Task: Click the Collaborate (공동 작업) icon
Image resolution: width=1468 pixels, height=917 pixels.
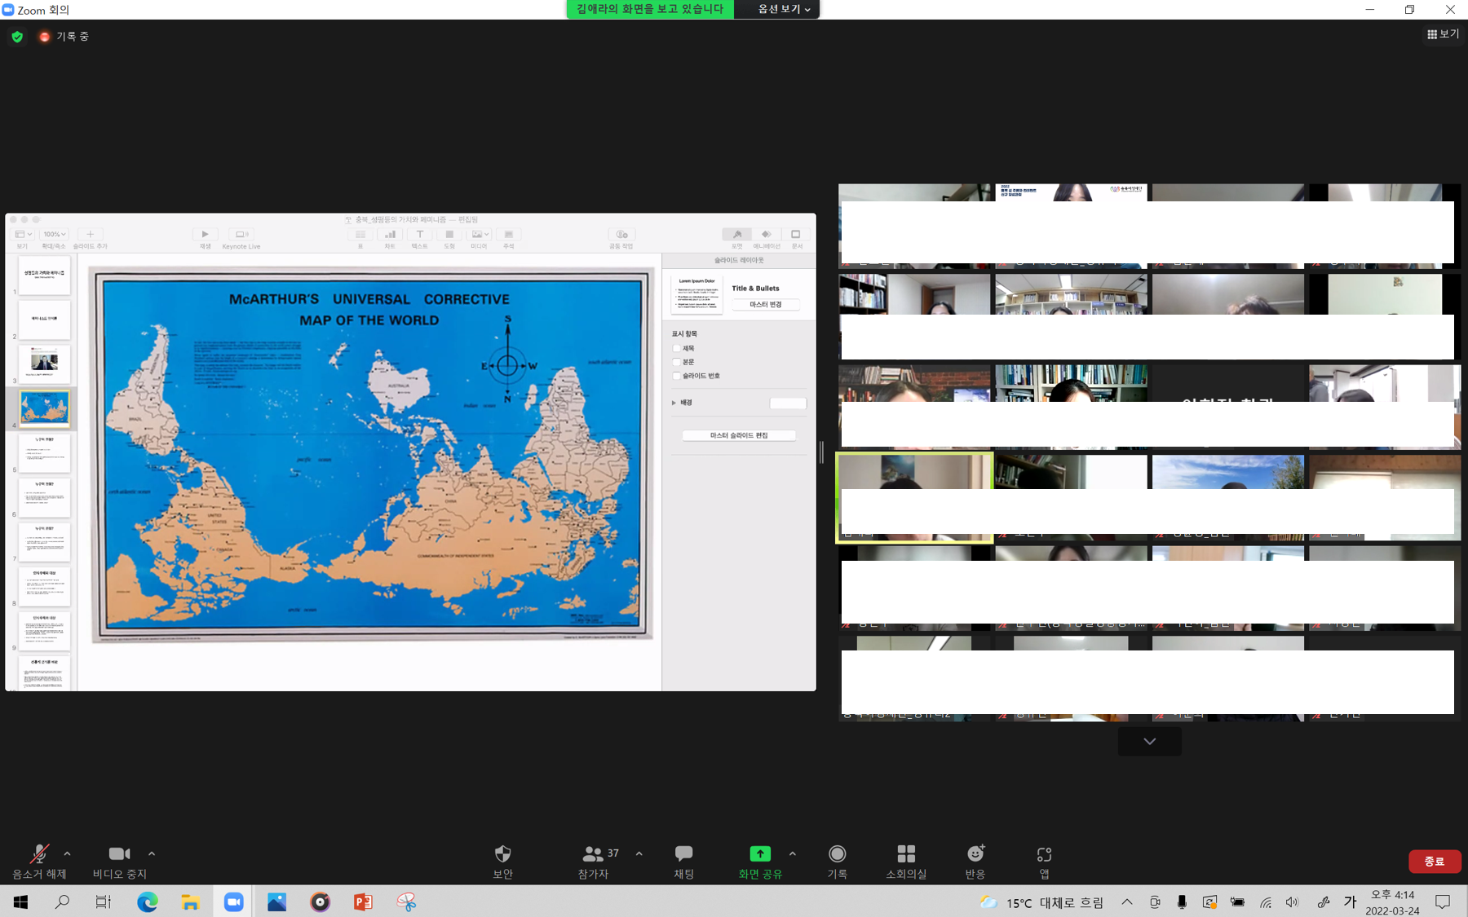Action: [621, 235]
